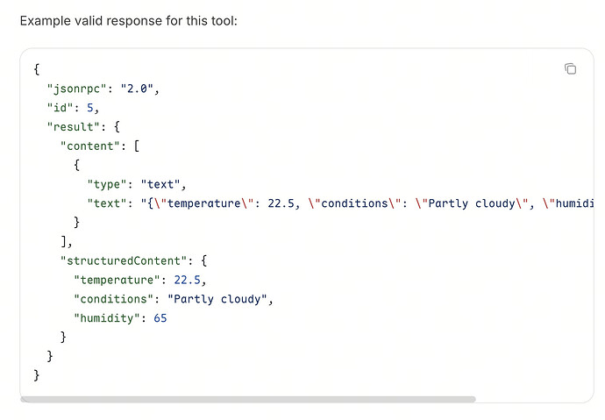The width and height of the screenshot is (605, 420).
Task: Click the humidity value 65
Action: coord(160,318)
